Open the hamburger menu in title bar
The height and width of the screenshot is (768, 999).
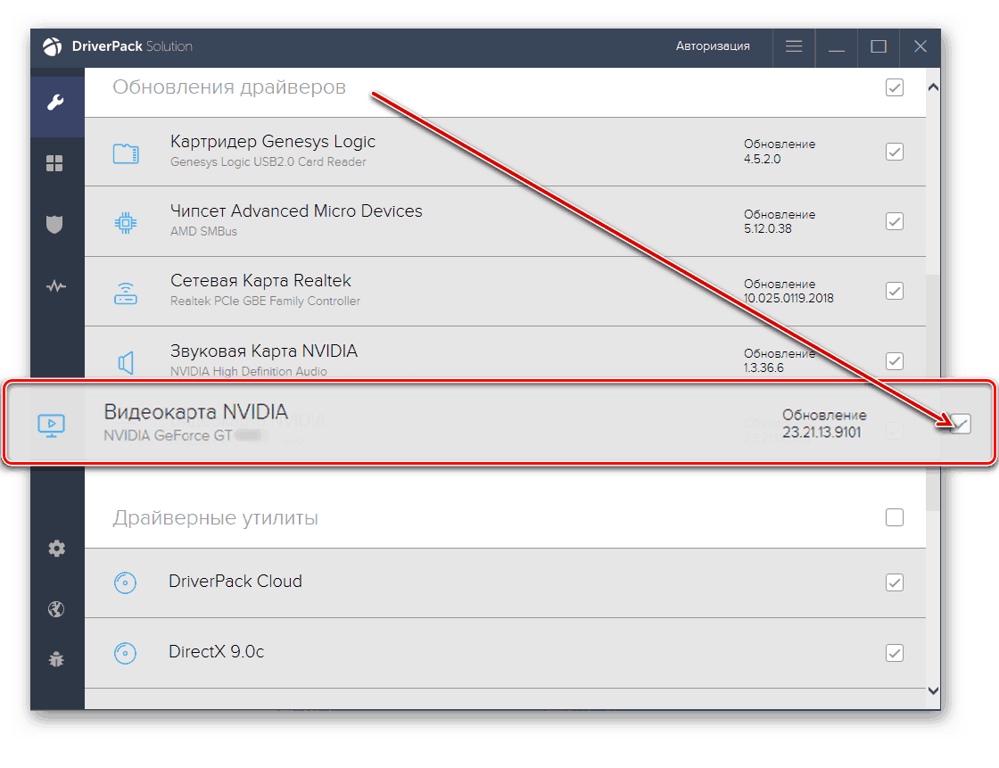click(793, 46)
